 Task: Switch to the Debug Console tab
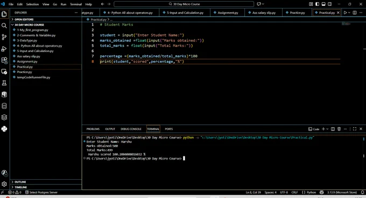(131, 129)
